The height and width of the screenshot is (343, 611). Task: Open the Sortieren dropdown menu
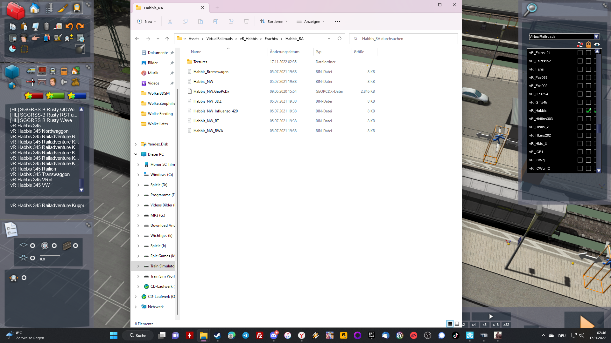[x=274, y=22]
